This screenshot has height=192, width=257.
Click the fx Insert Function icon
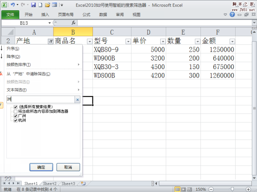click(x=74, y=23)
